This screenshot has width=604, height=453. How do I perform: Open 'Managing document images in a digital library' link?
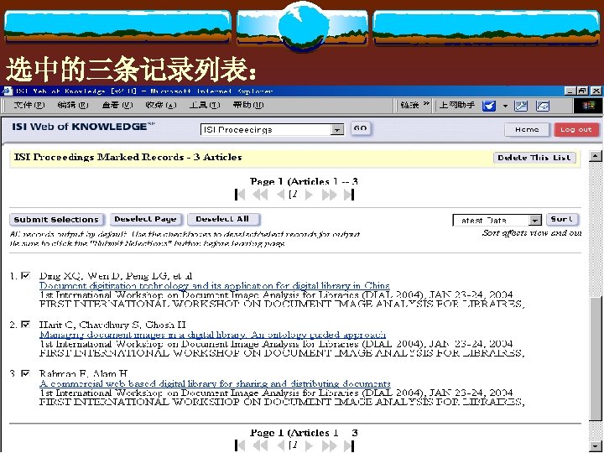click(212, 335)
